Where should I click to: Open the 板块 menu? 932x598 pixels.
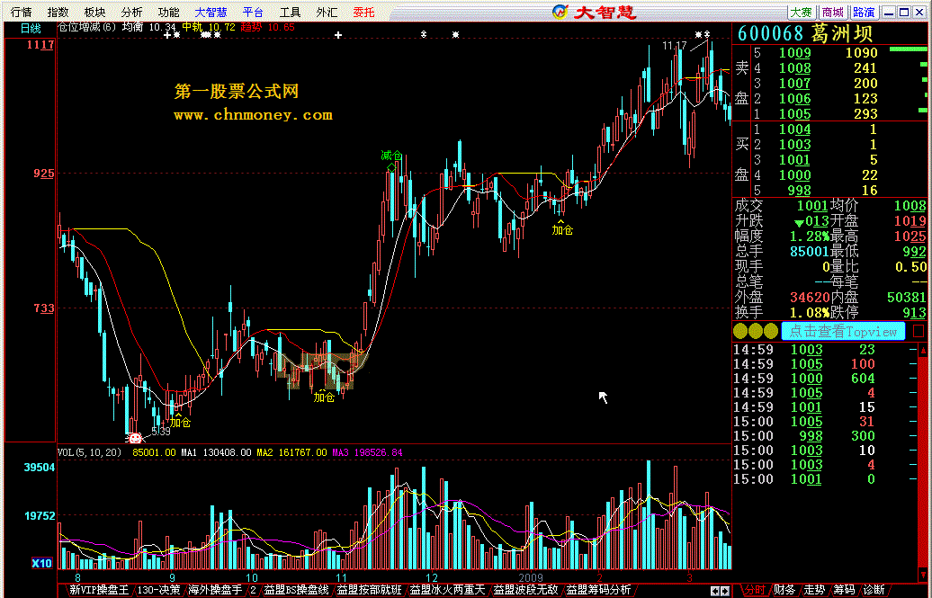point(94,13)
